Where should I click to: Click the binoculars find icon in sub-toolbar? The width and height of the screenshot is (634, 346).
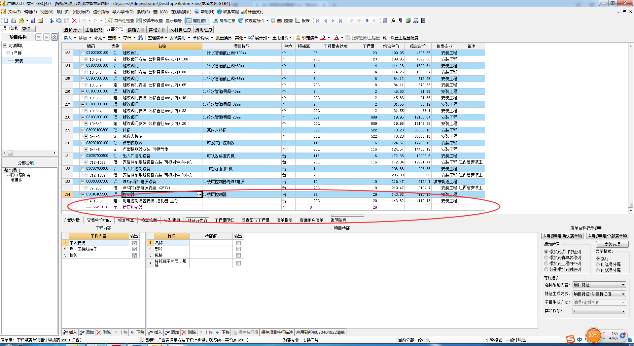pos(140,38)
